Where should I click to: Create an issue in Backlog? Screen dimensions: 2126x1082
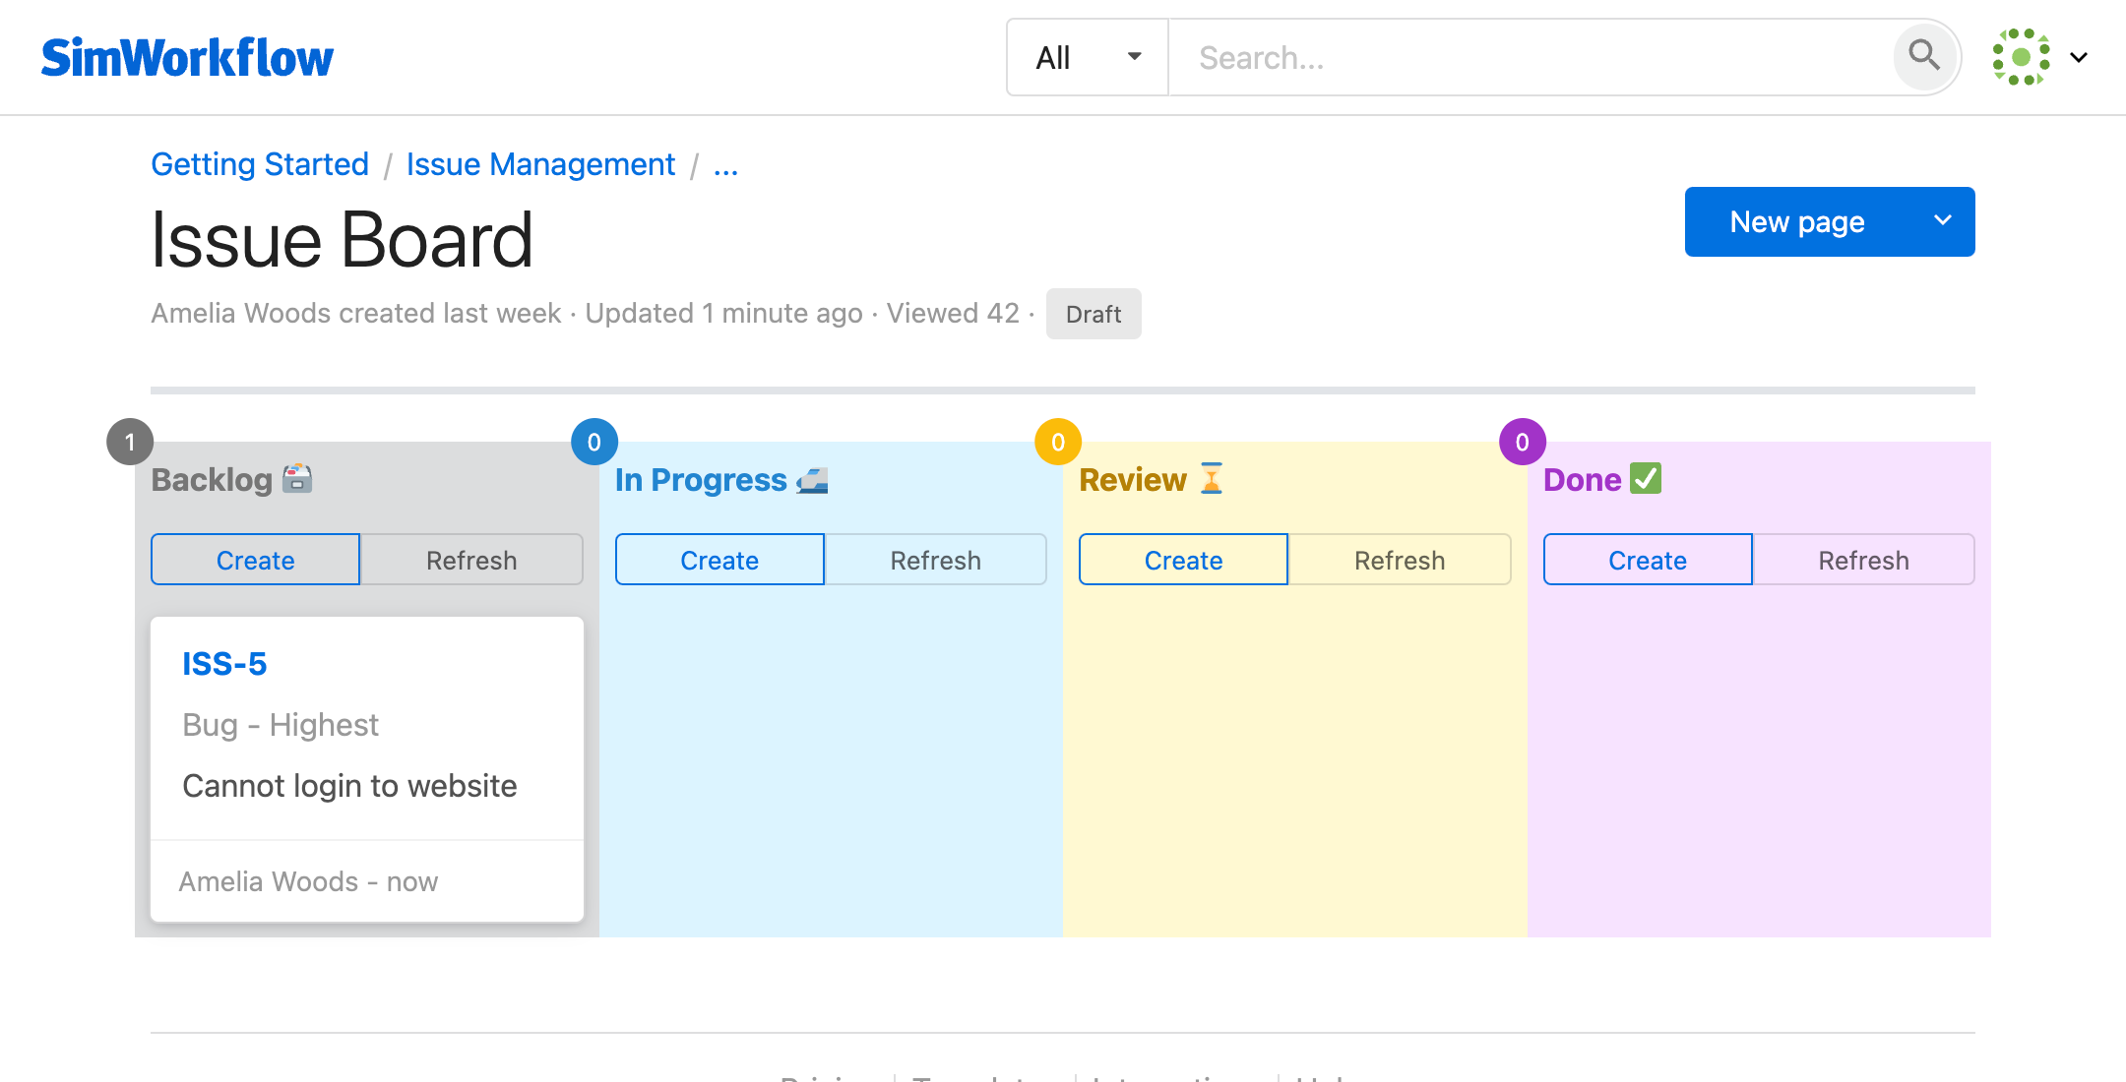[255, 560]
